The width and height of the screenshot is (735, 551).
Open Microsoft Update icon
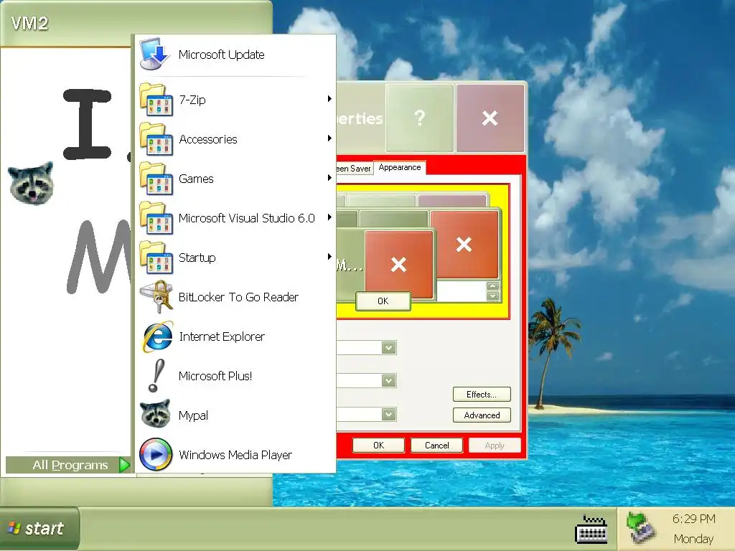[x=155, y=55]
